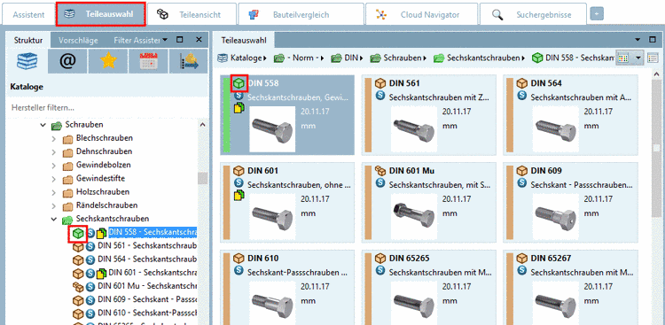
Task: Switch to the Teileauswahl main tab
Action: tap(101, 14)
